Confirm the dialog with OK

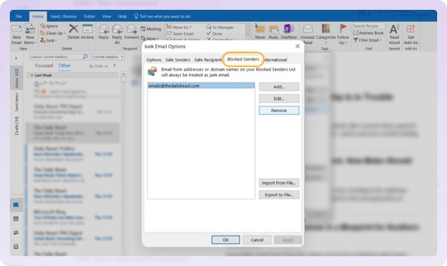point(225,240)
